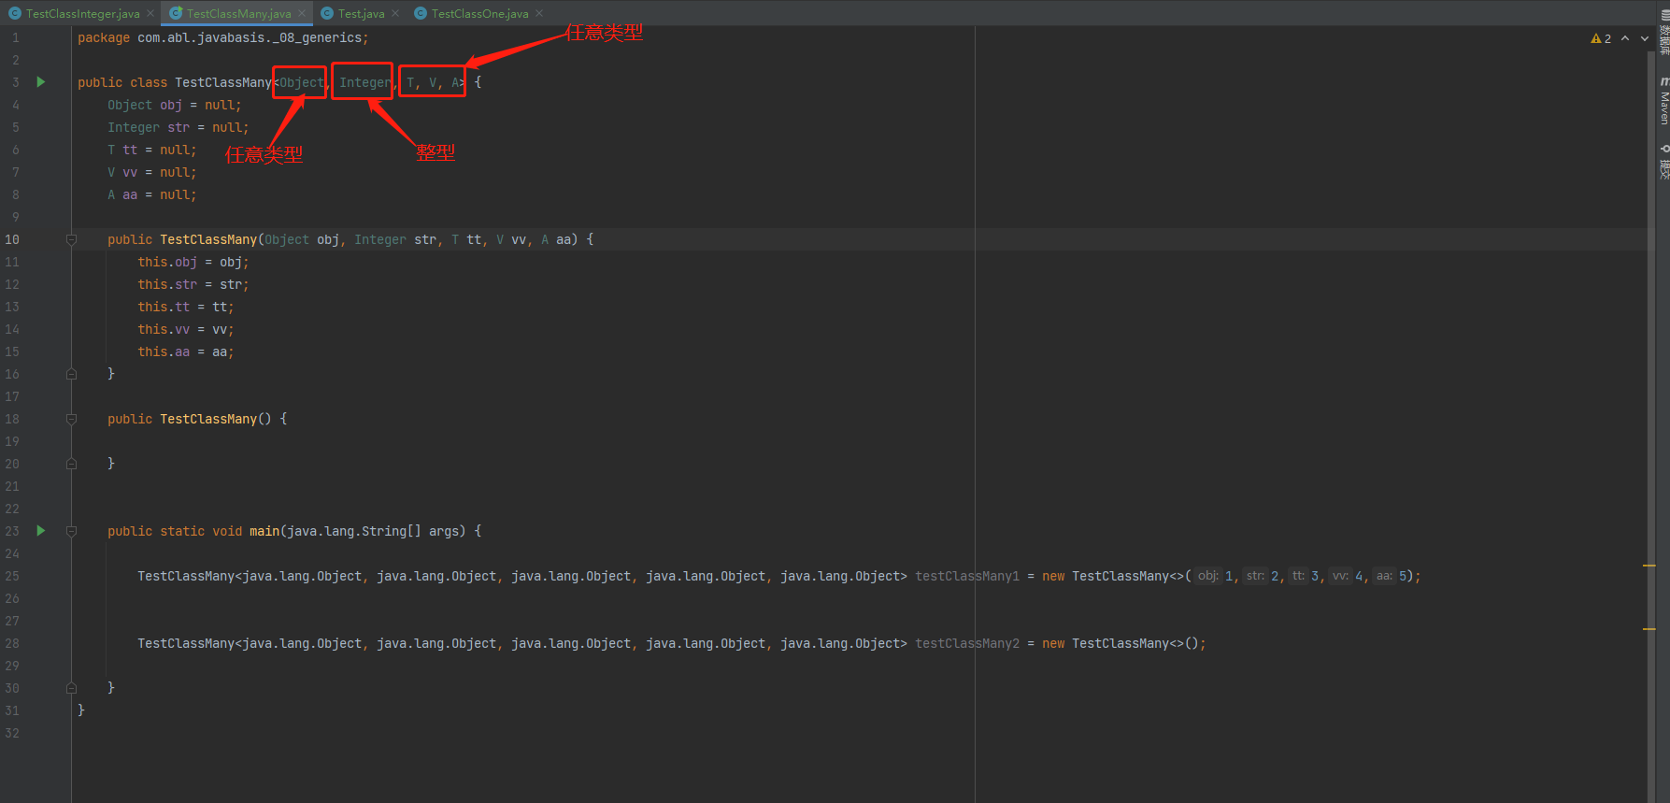Click the 'str:' parameter inlay hint

tap(1255, 576)
